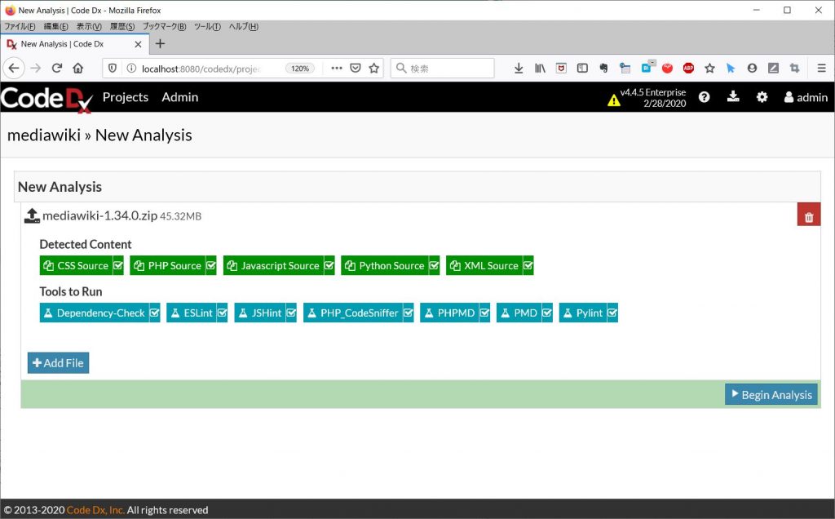
Task: Open the red tomato extension icon
Action: point(667,68)
